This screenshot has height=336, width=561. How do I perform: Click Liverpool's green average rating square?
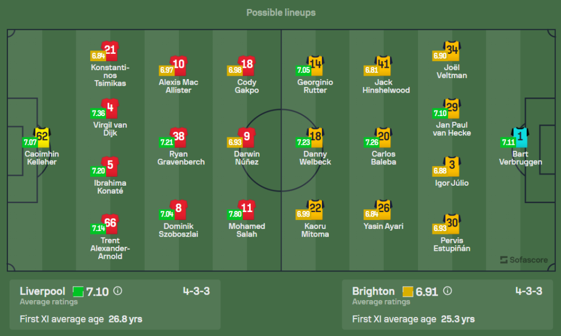click(78, 292)
